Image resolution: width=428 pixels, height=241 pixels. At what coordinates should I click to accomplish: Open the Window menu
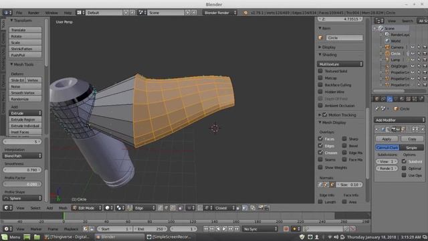point(51,13)
